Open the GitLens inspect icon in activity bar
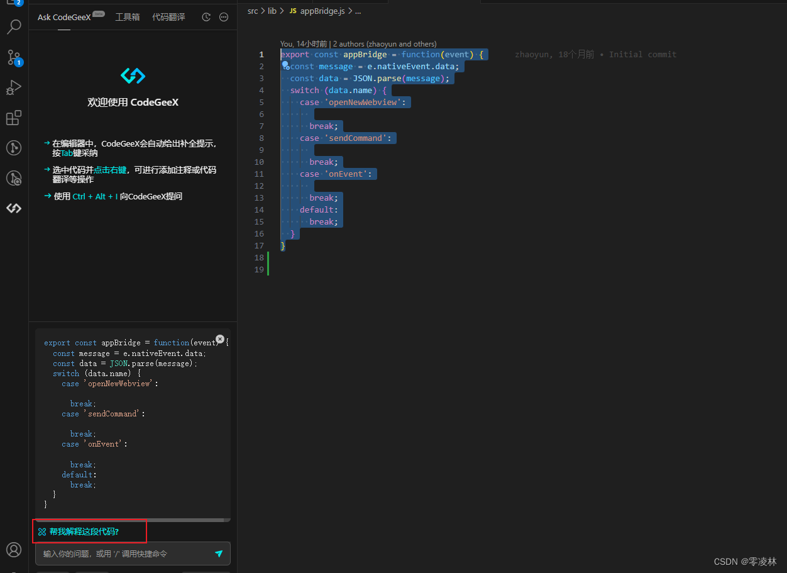Image resolution: width=787 pixels, height=573 pixels. click(14, 178)
